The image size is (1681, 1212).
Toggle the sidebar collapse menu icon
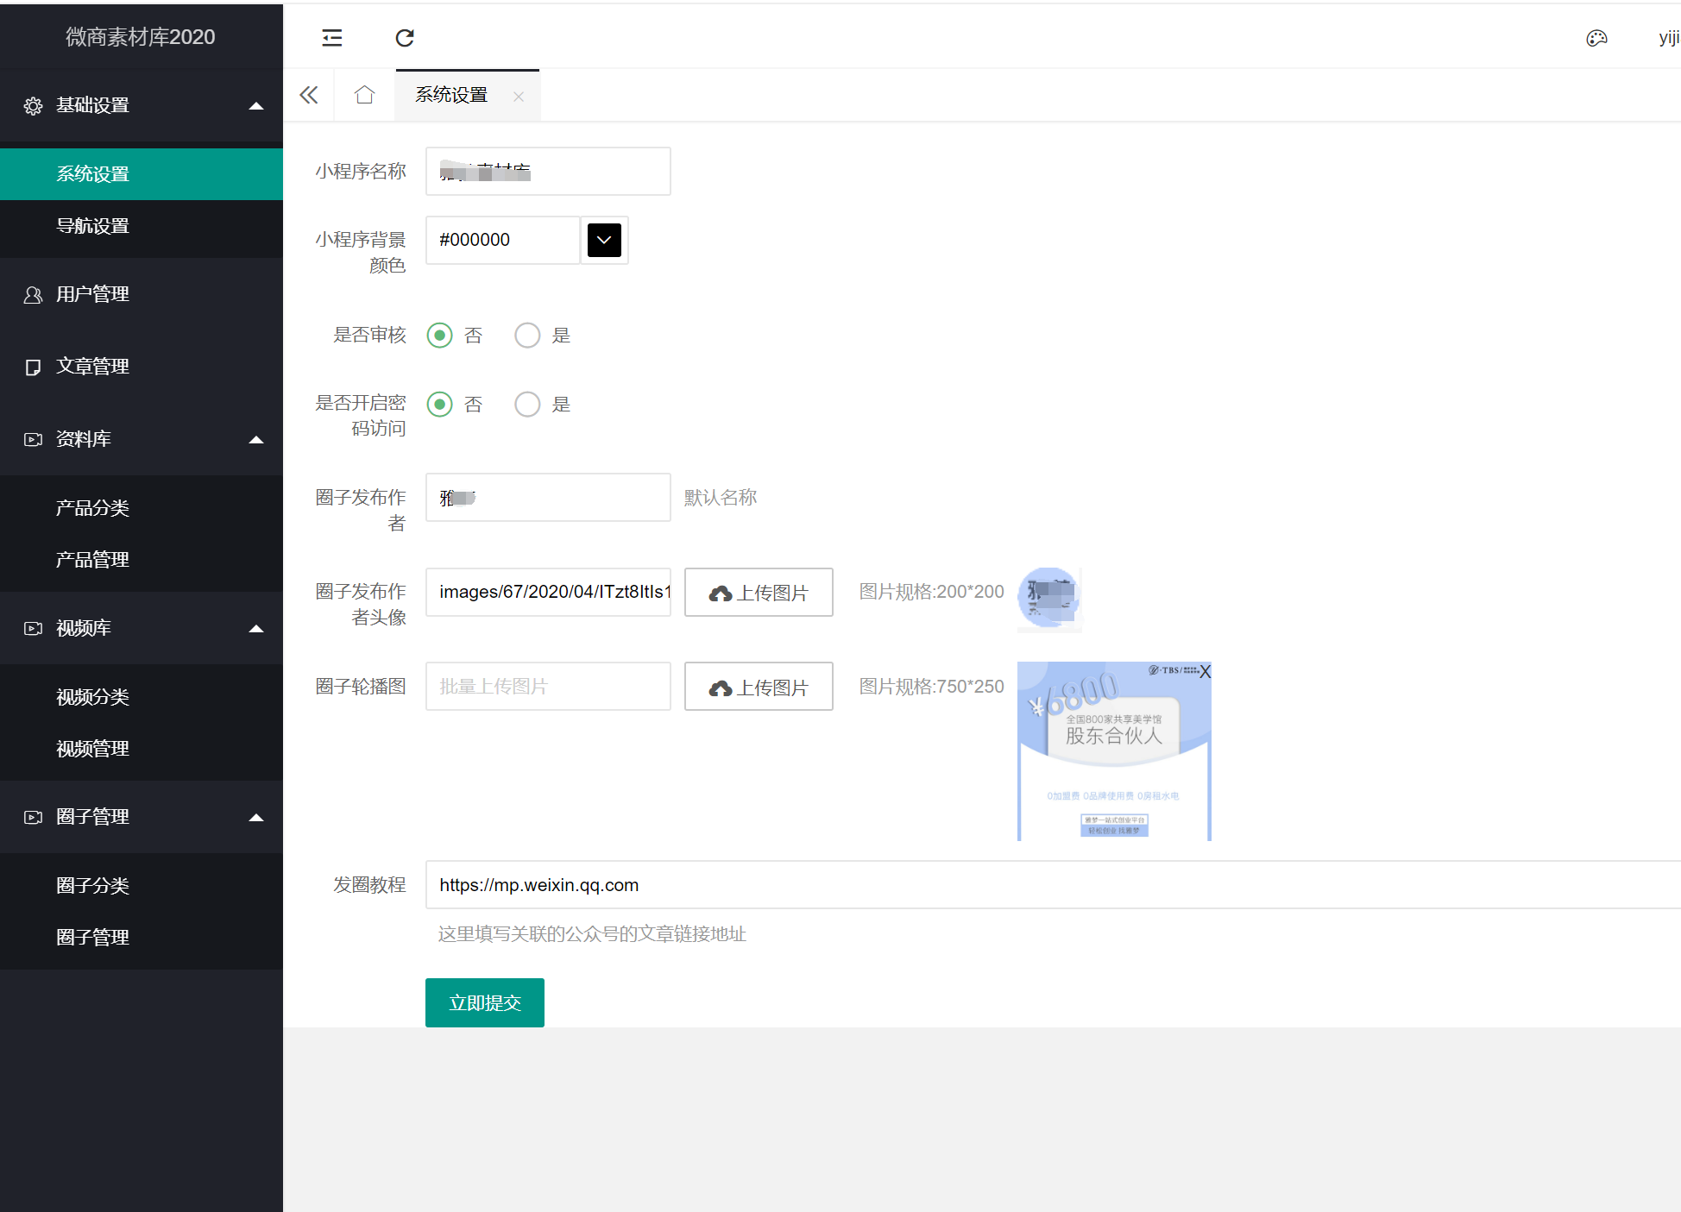tap(332, 38)
